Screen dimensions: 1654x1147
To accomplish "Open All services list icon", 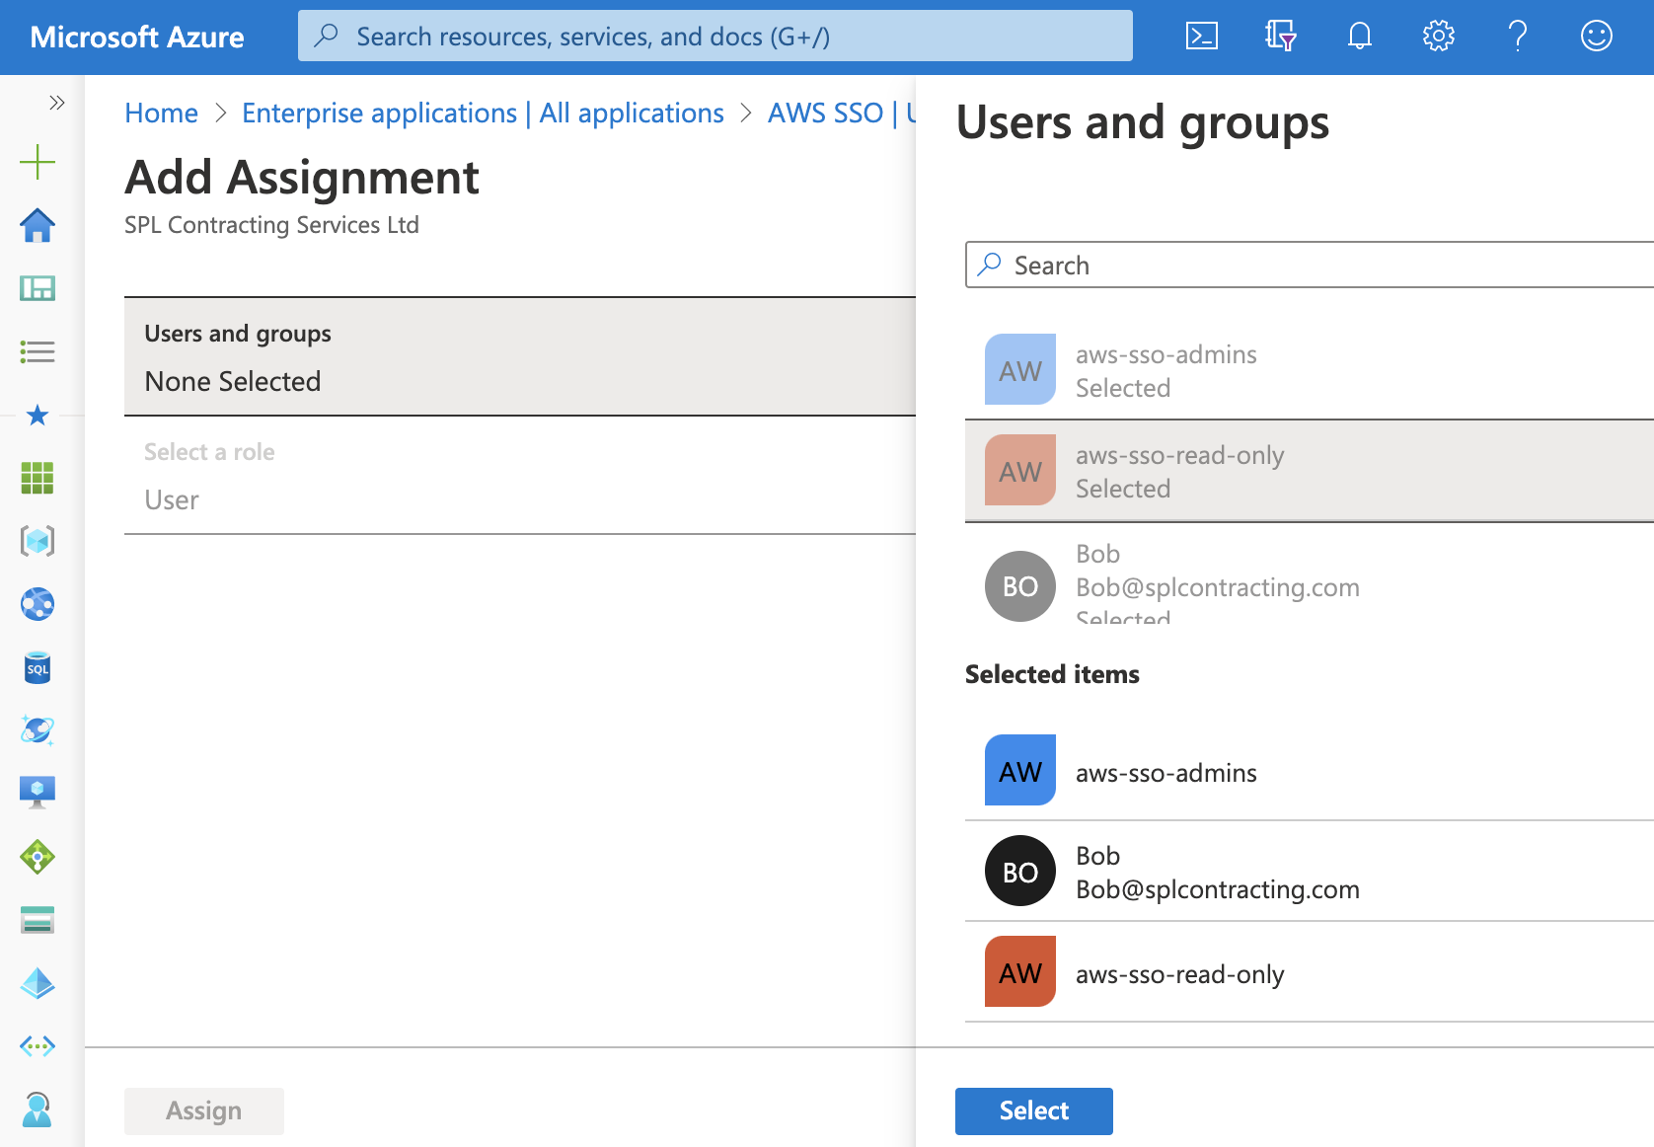I will point(38,351).
